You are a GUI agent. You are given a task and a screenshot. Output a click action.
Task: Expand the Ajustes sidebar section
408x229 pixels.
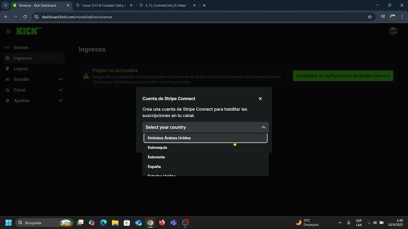point(34,101)
